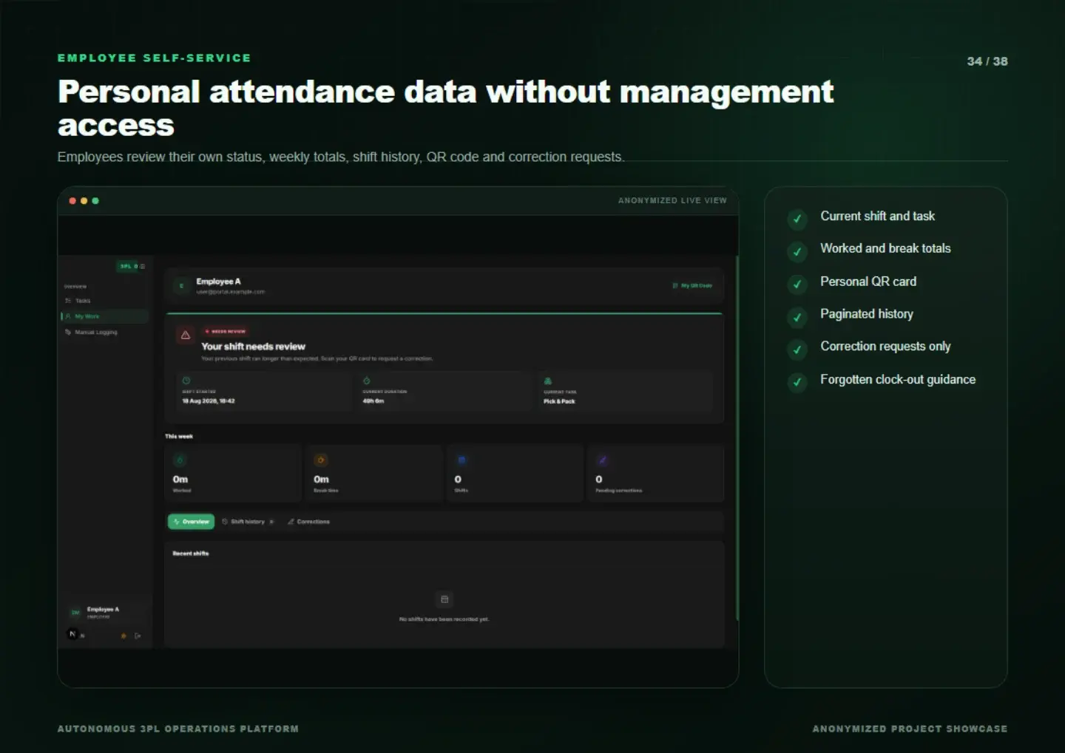
Task: Click 'No shifts have been recorded yet' text
Action: [444, 619]
